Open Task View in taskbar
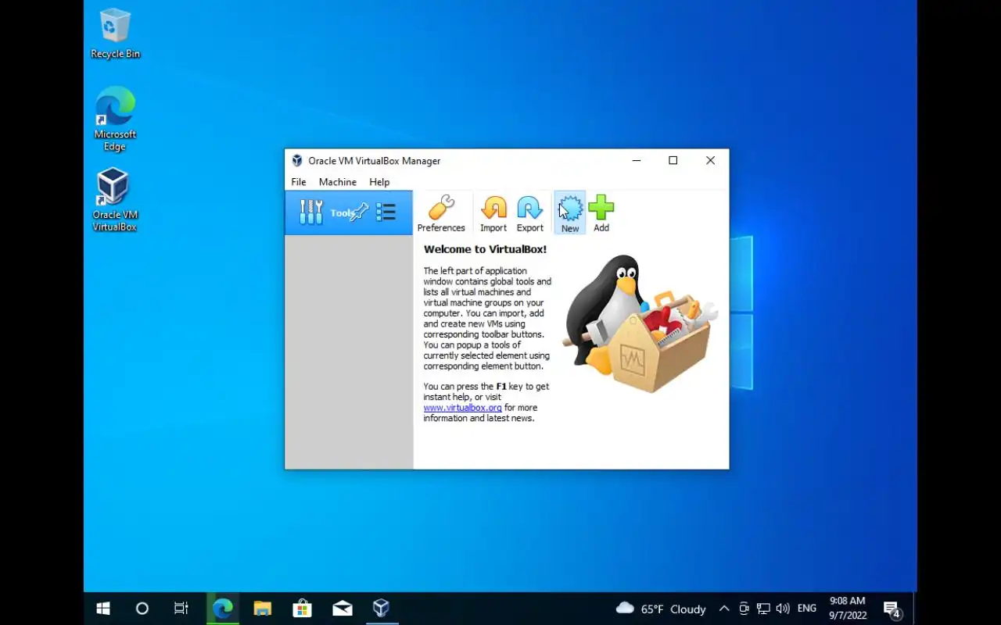 (181, 609)
